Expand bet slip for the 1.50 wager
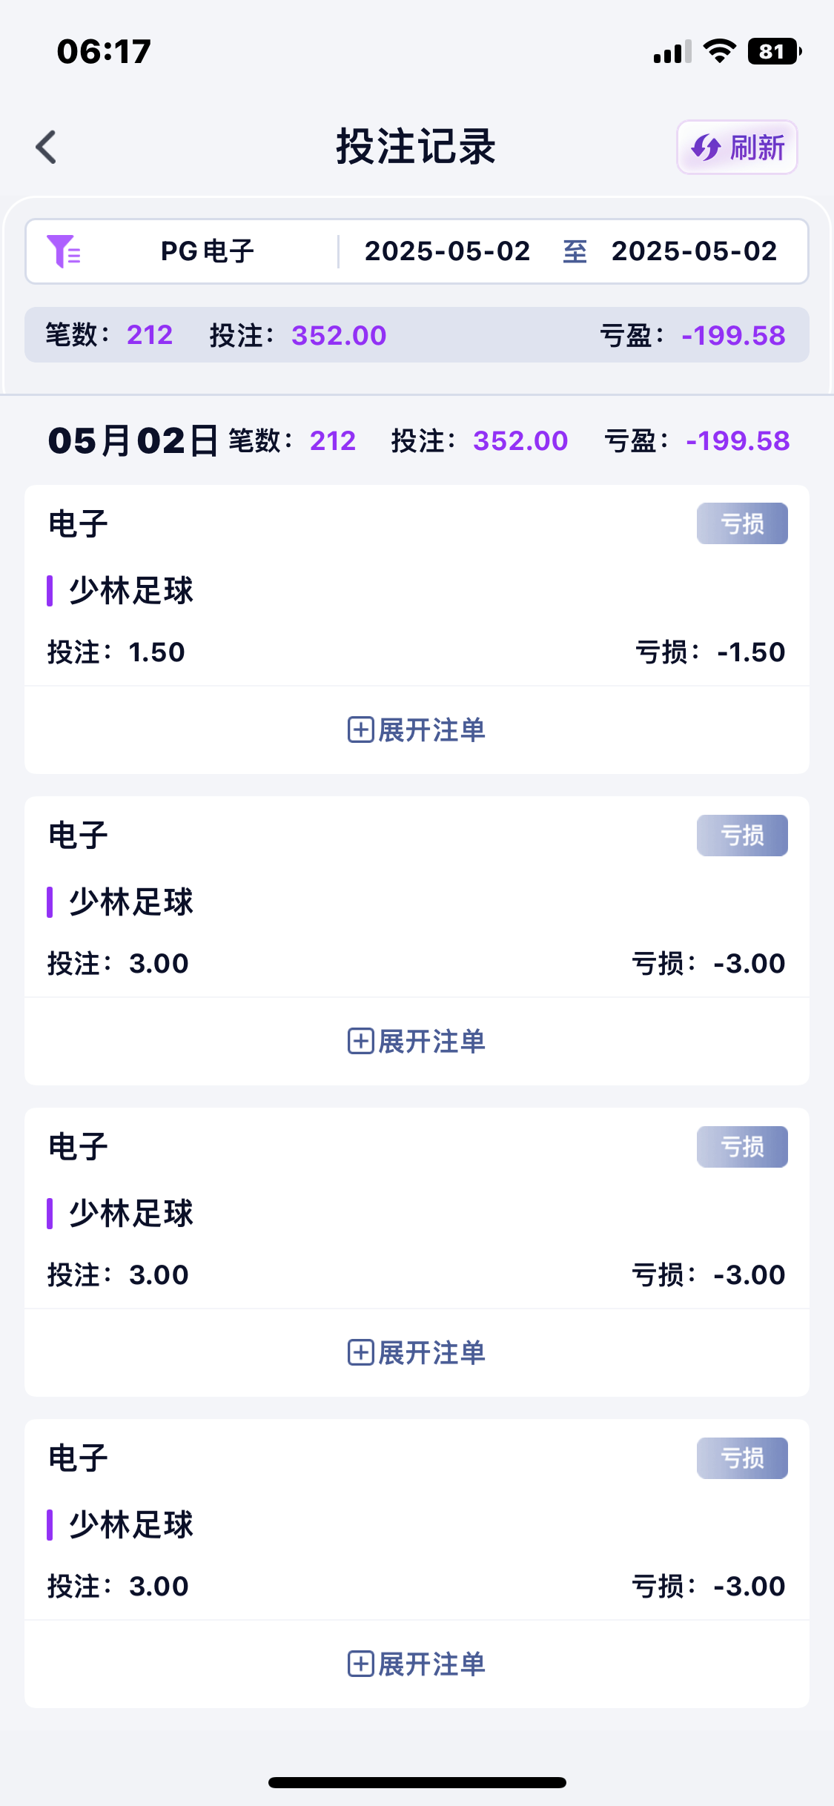This screenshot has width=834, height=1806. 417,730
